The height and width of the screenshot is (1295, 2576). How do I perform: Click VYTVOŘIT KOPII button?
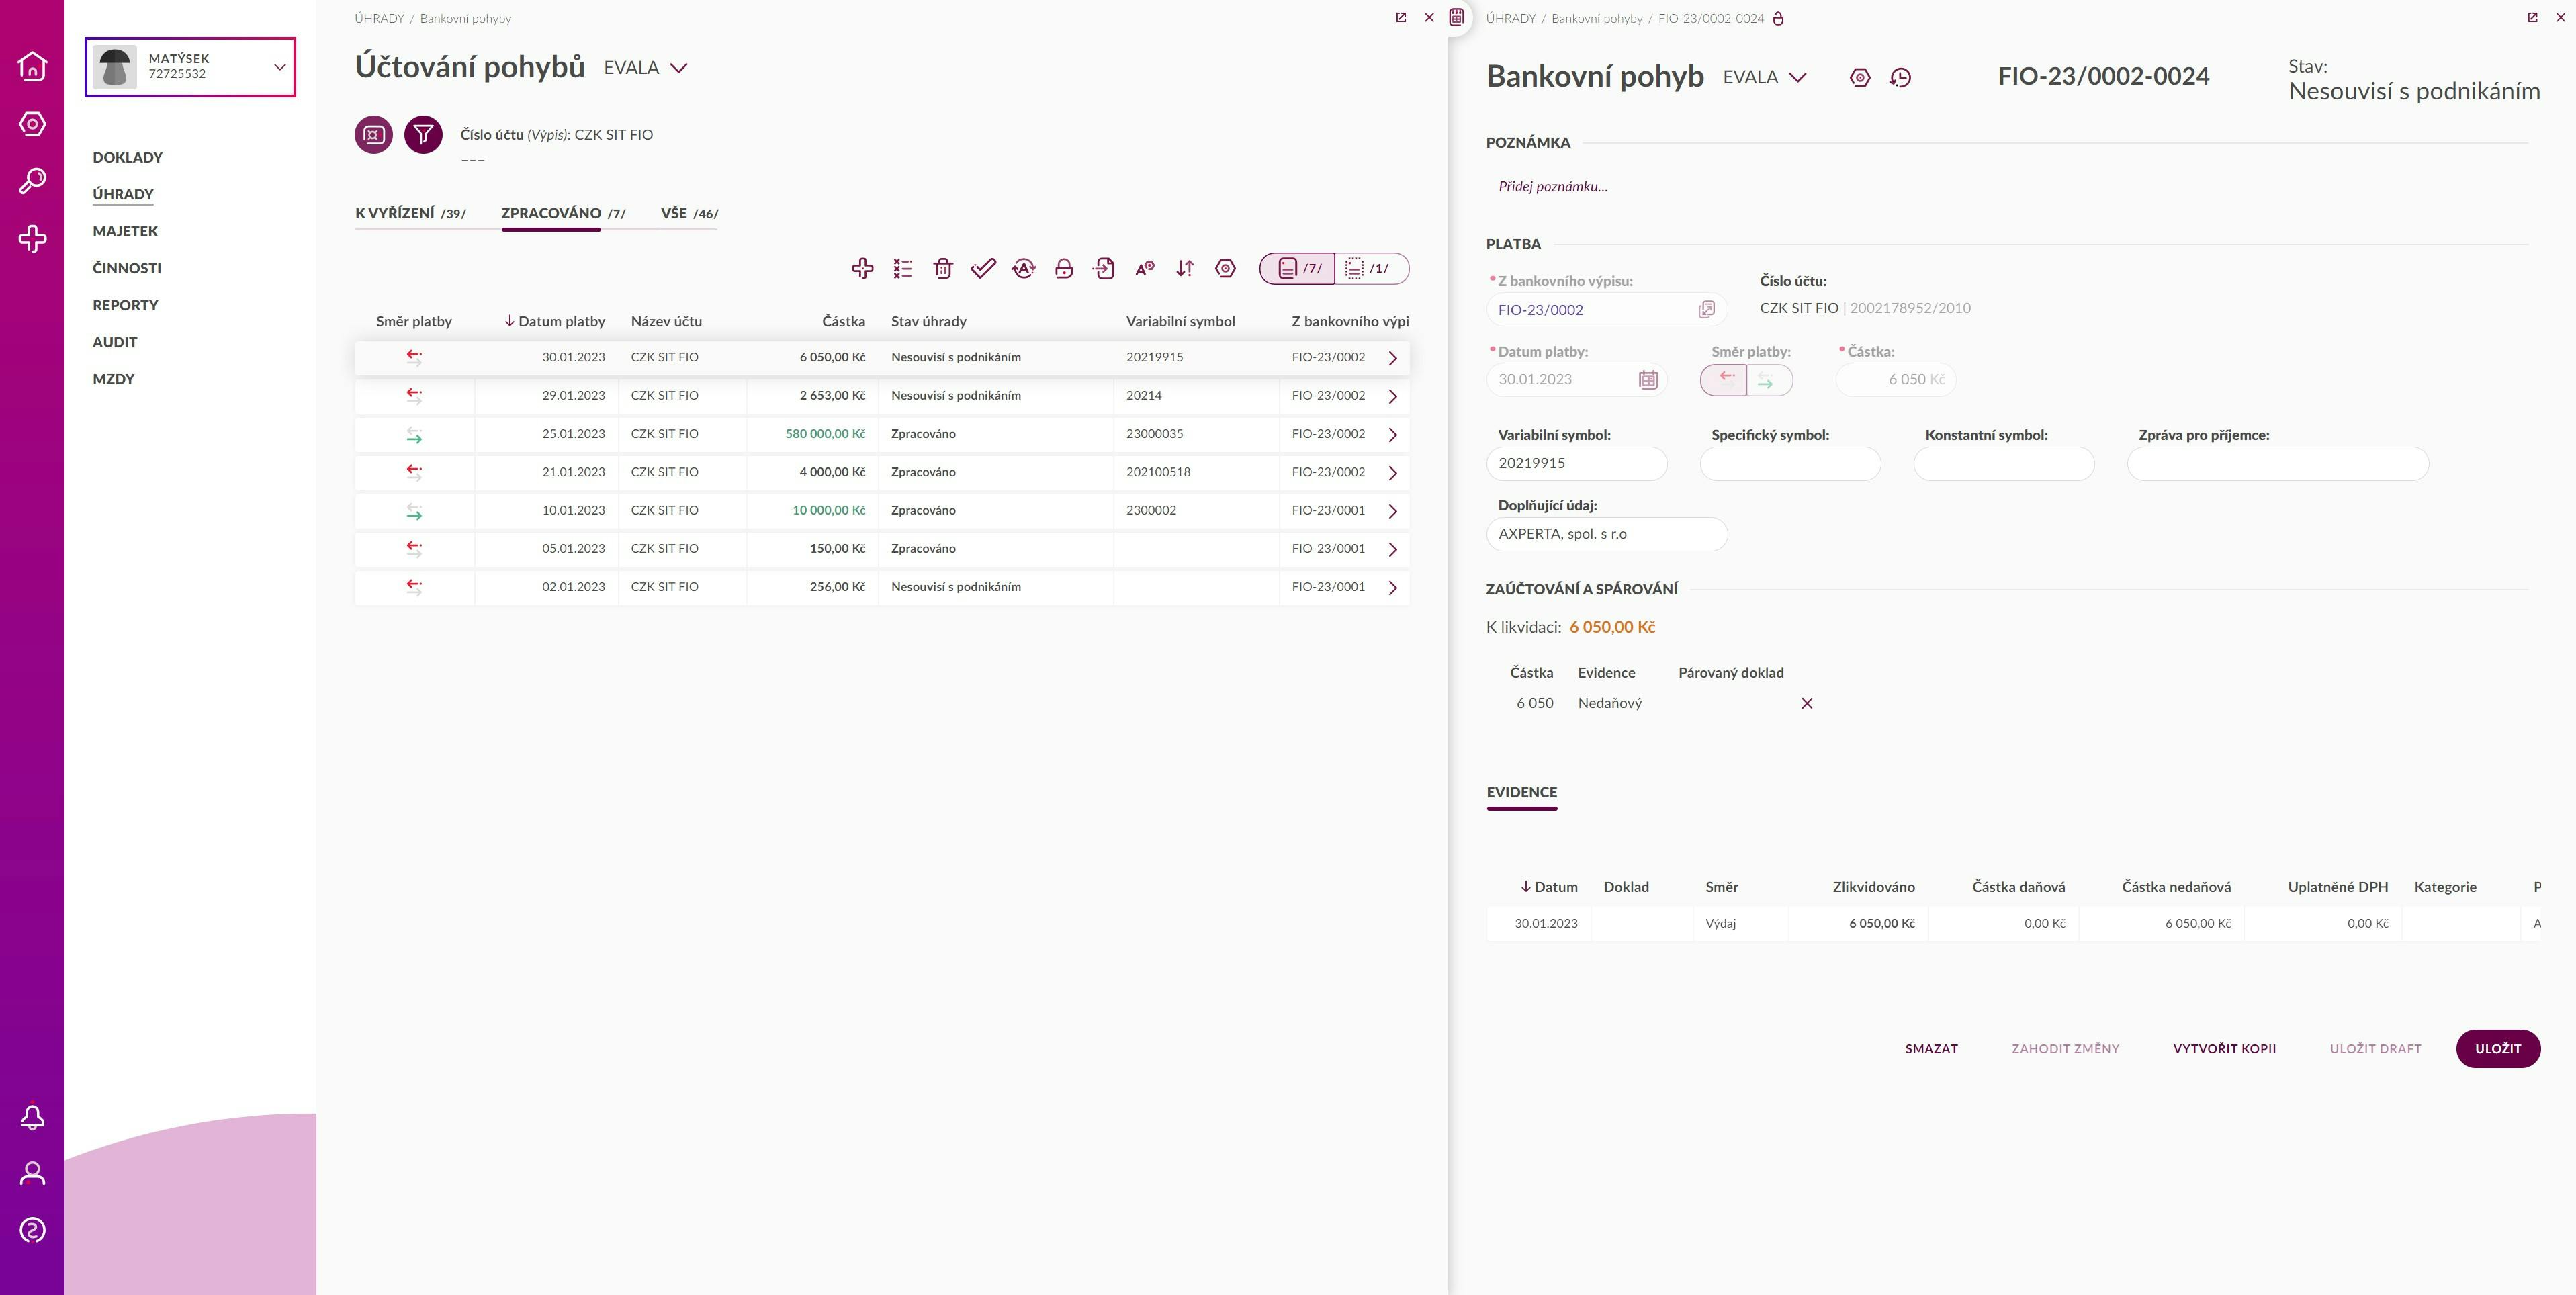coord(2224,1049)
